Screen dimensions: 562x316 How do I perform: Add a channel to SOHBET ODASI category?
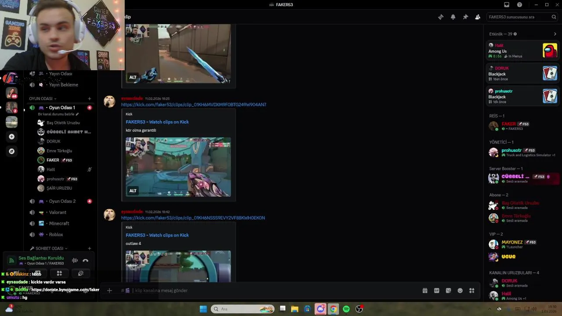pyautogui.click(x=90, y=248)
